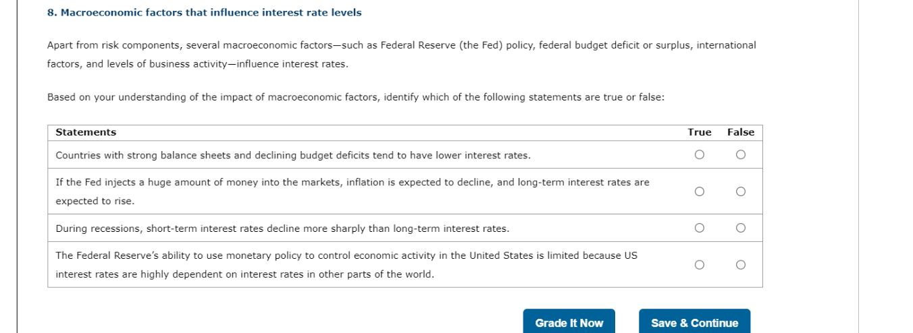Viewport: 913px width, 333px height.
Task: Click the statement on the Federal Reserve's monetary policy ability
Action: 346,265
